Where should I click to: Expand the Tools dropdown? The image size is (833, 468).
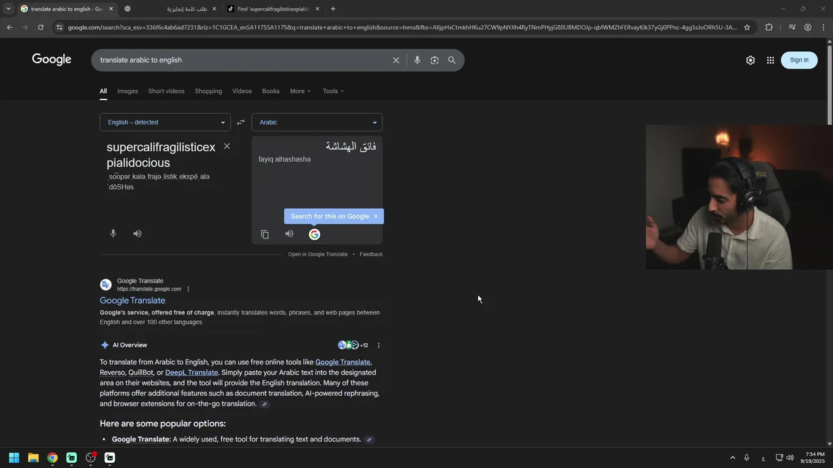(333, 91)
